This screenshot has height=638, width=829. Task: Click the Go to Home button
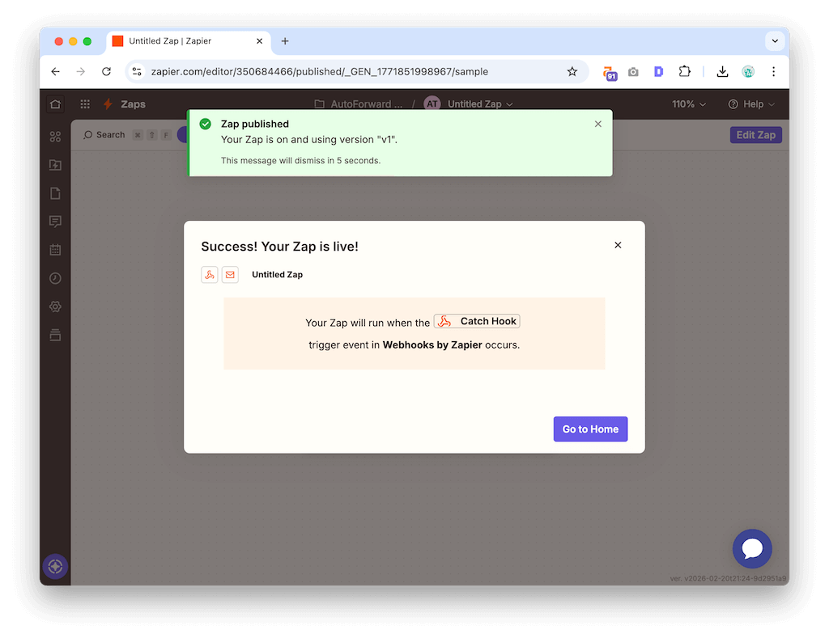[590, 429]
